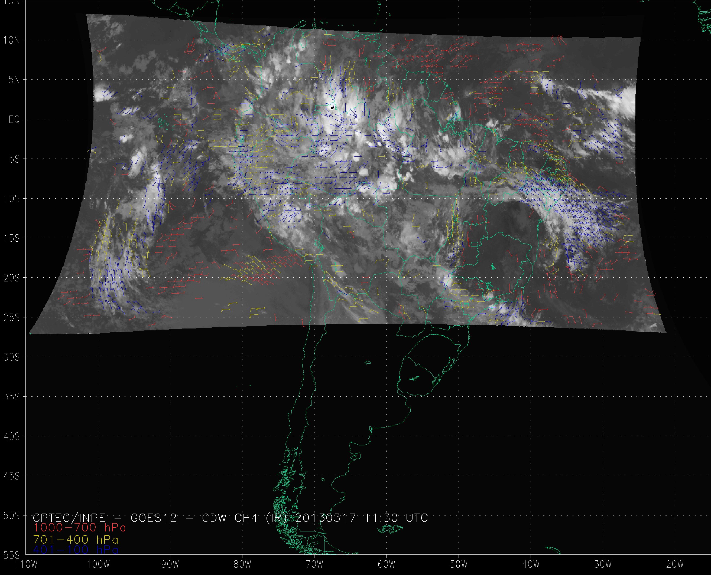Click the 10N latitude axis label

[x=11, y=40]
